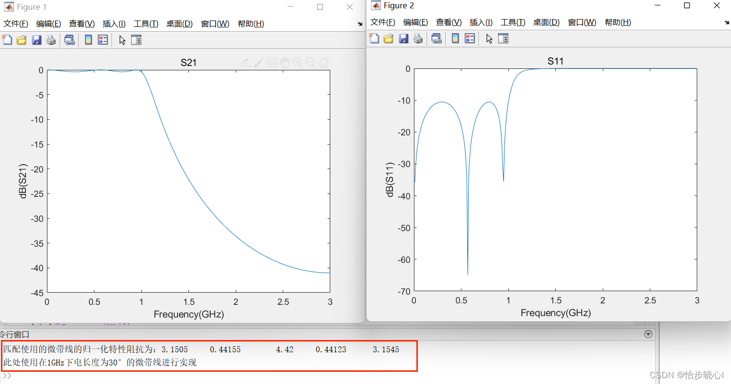Activate brush data tool on S21 axes
731x384 pixels.
[259, 63]
